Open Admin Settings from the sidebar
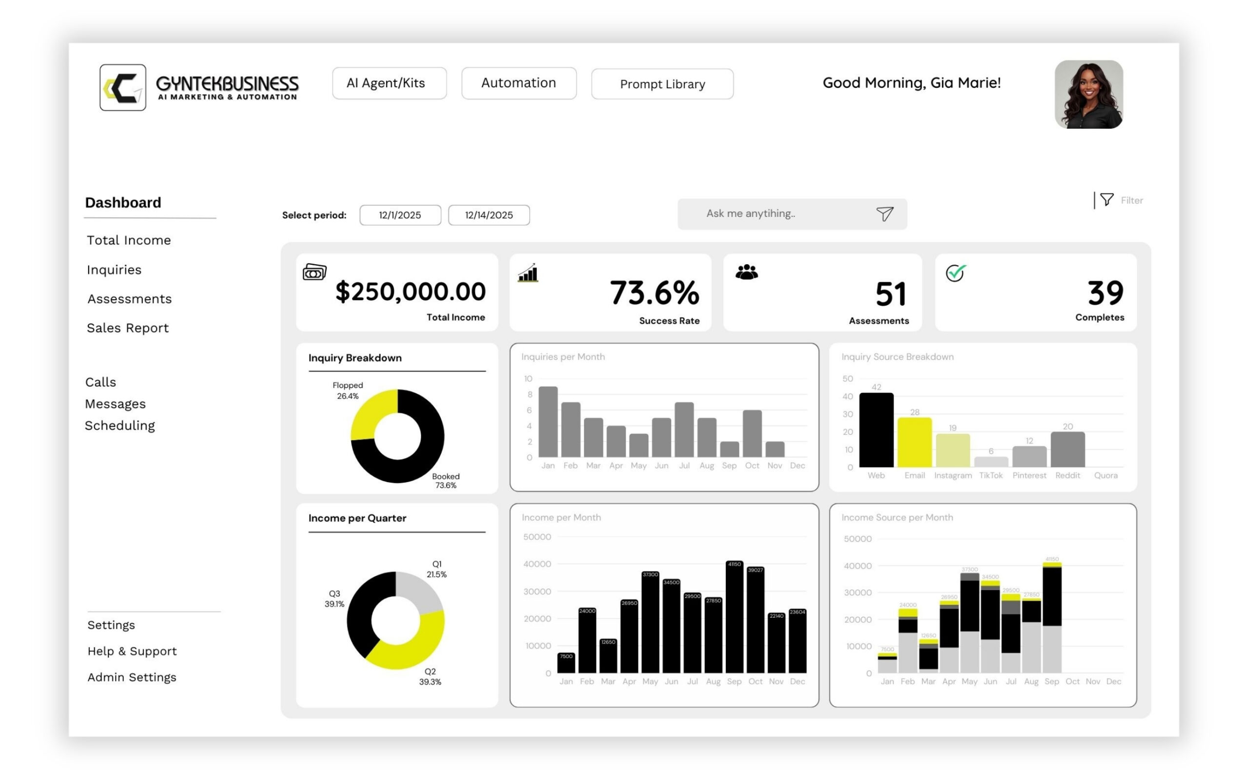 click(x=132, y=677)
